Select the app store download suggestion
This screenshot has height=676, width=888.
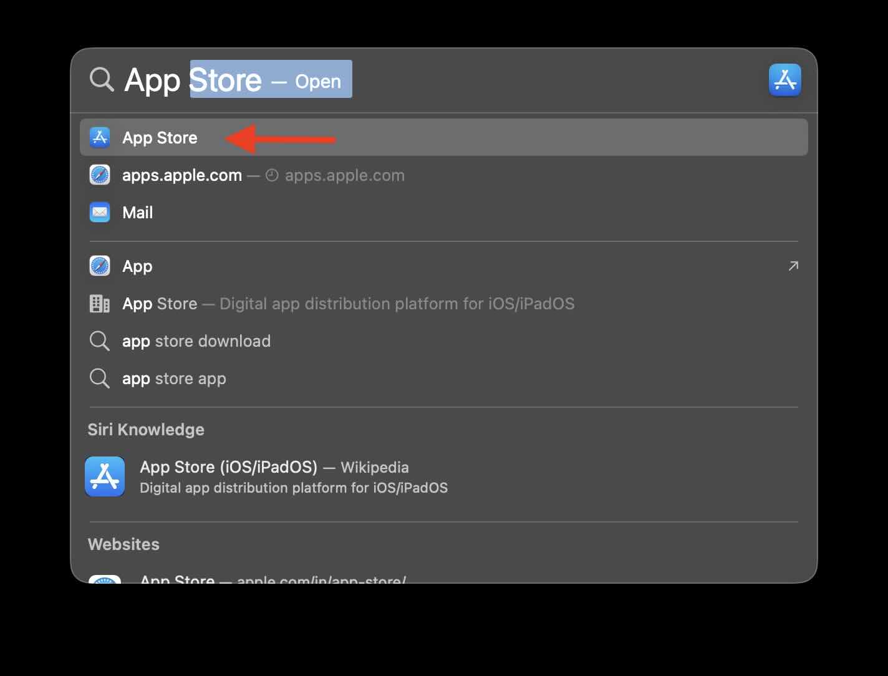(196, 341)
